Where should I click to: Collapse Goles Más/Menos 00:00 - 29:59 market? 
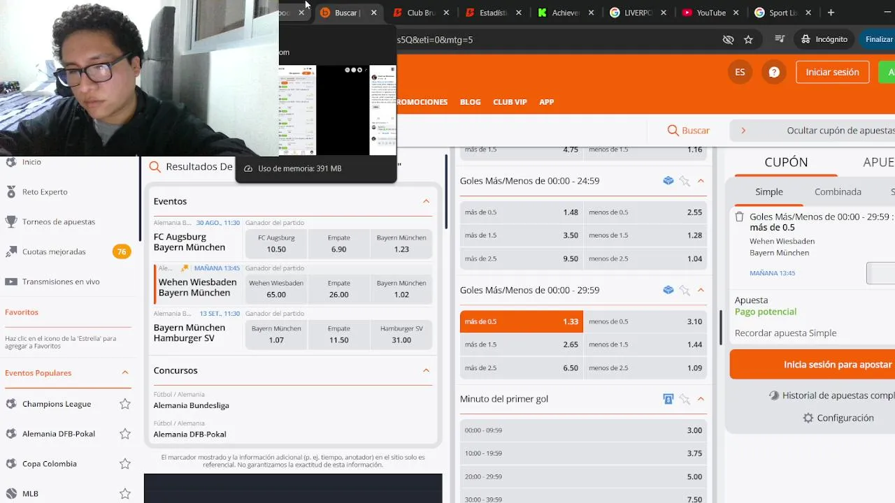click(701, 290)
